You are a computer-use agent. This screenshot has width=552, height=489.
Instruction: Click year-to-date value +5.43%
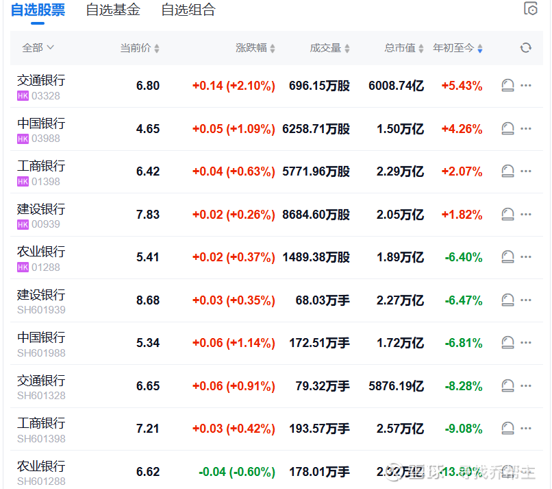pos(462,86)
